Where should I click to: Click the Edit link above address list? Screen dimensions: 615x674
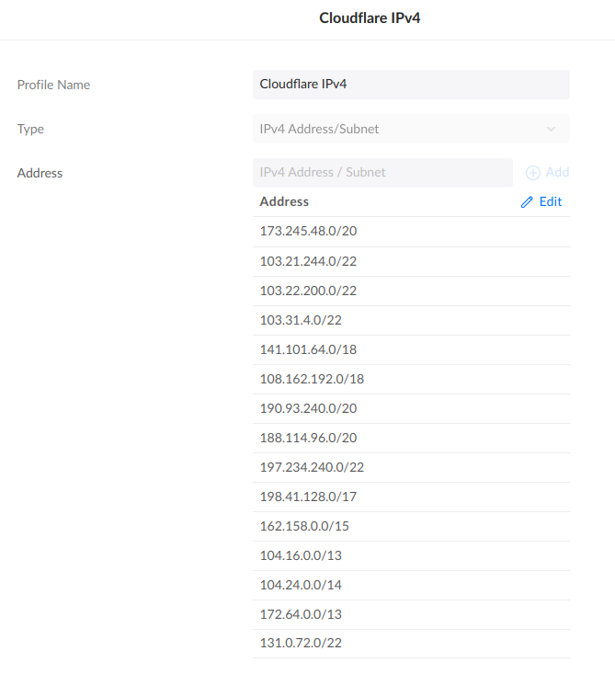point(550,202)
